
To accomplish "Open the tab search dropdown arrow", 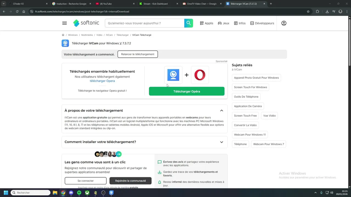I will tap(4, 4).
